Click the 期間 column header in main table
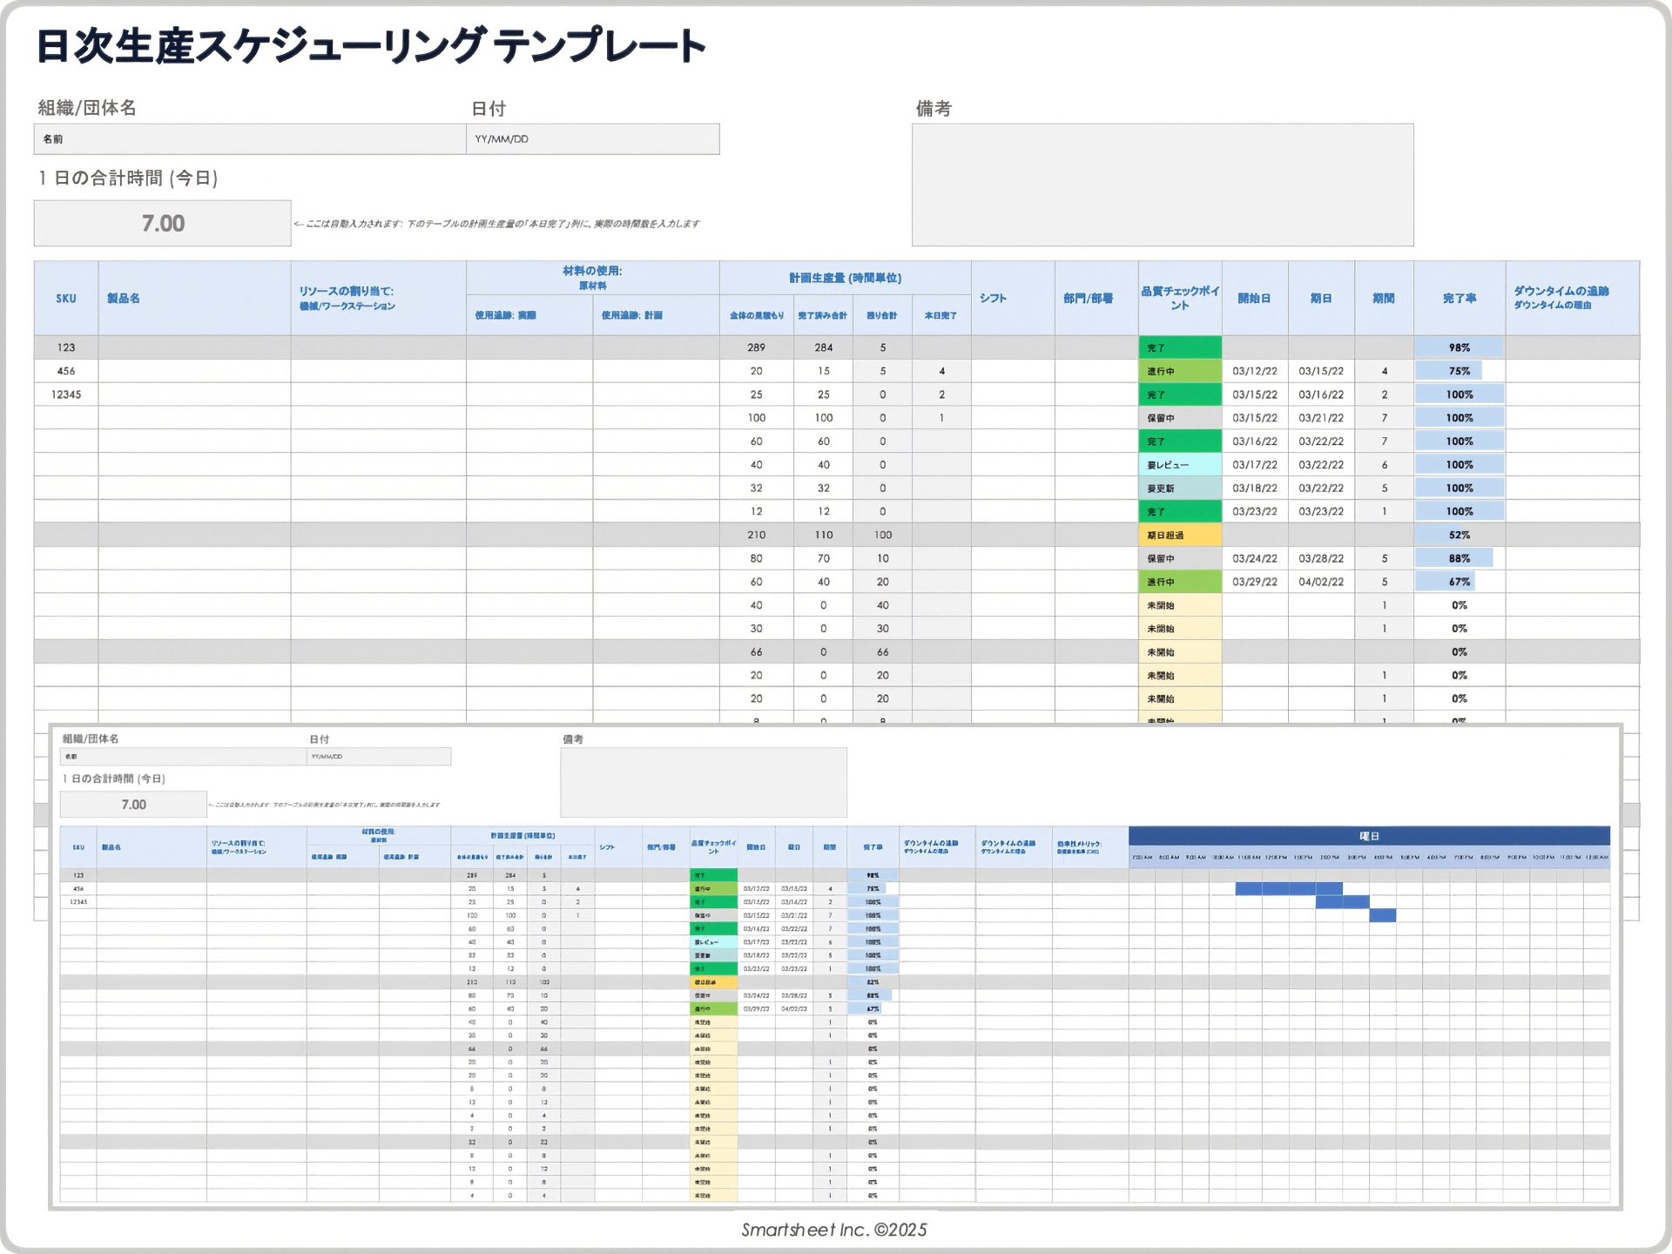The width and height of the screenshot is (1672, 1254). (1384, 298)
